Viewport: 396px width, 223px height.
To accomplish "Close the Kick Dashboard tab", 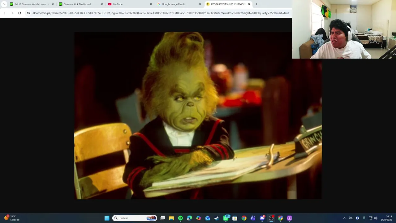I will [102, 4].
